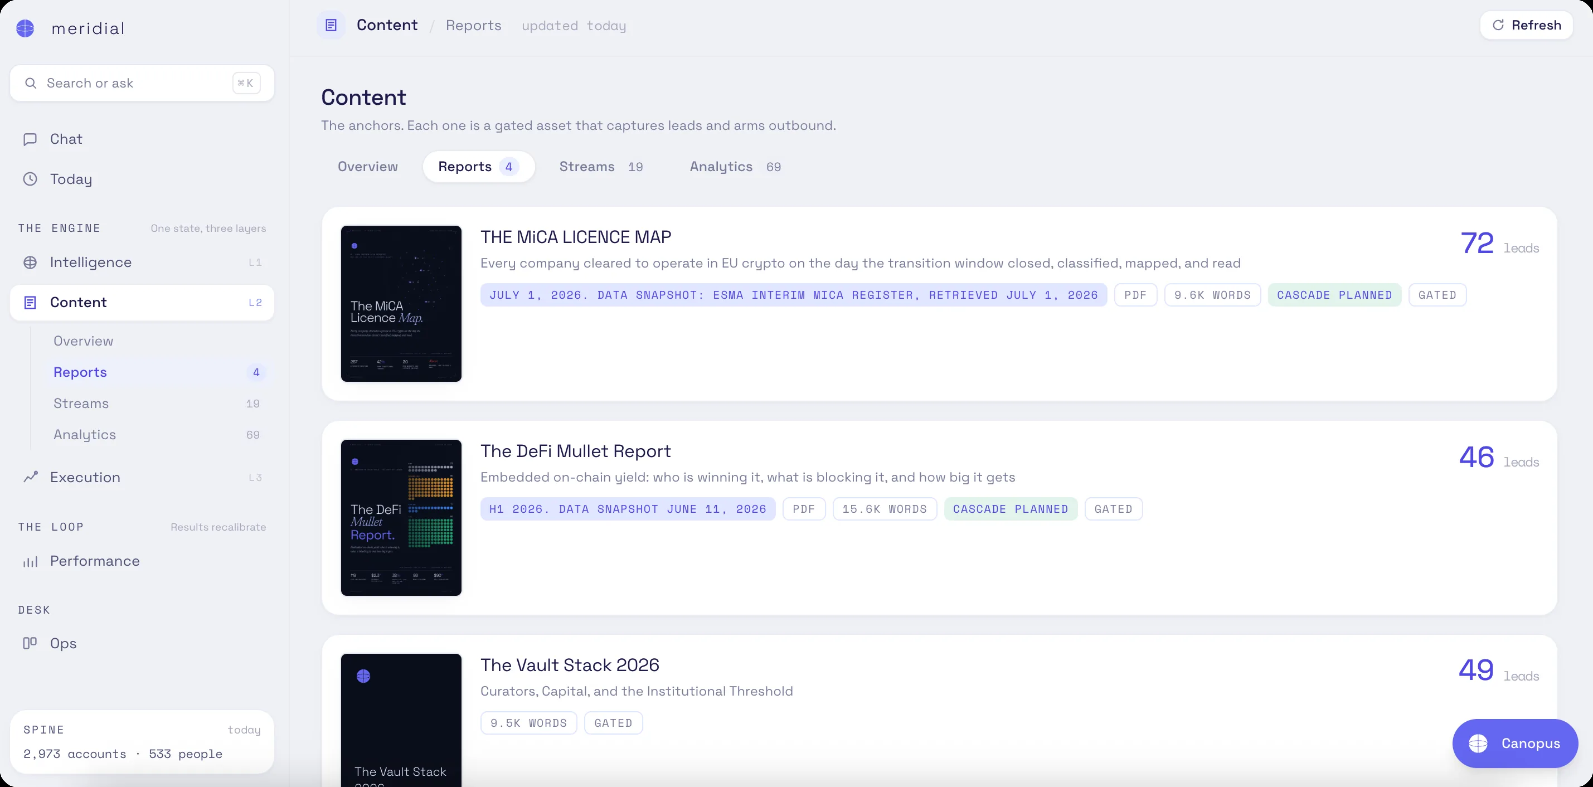Click the Gated tag on Vault Stack 2026
Screen dimensions: 1593x787
pos(614,723)
